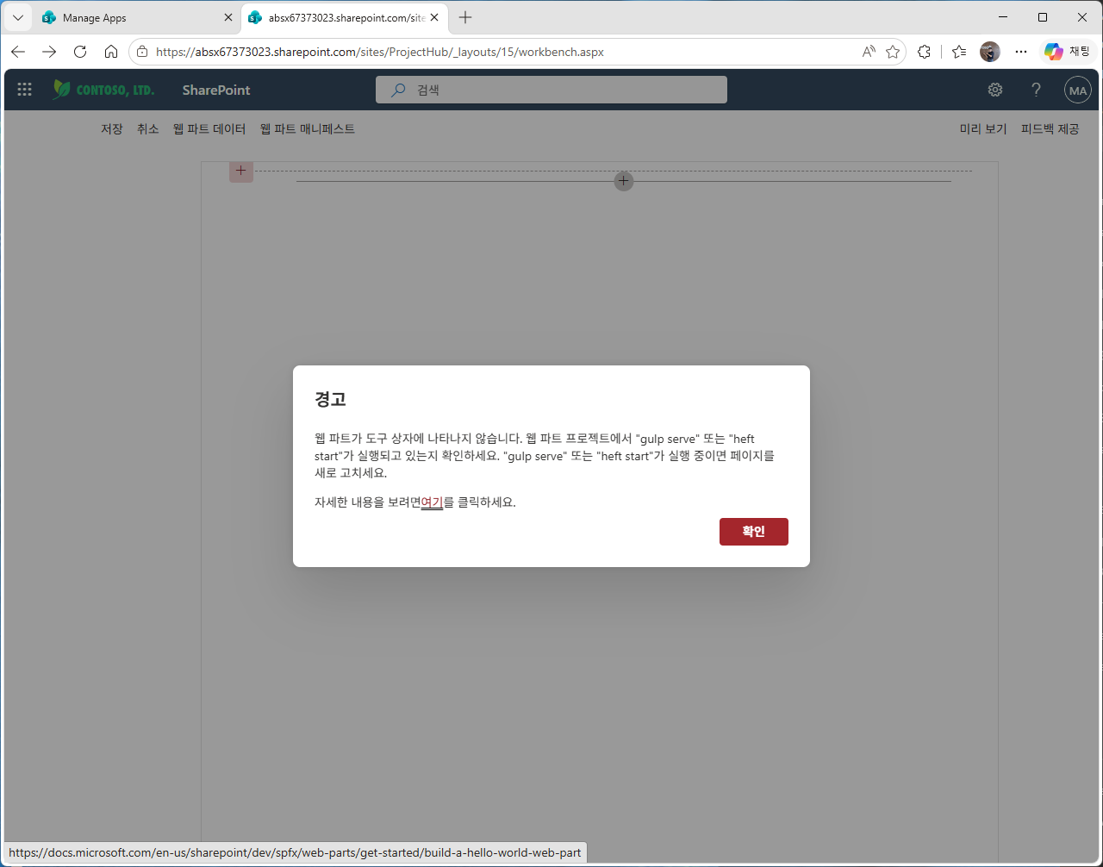Viewport: 1103px width, 867px height.
Task: Open the MA account avatar
Action: pyautogui.click(x=1077, y=90)
